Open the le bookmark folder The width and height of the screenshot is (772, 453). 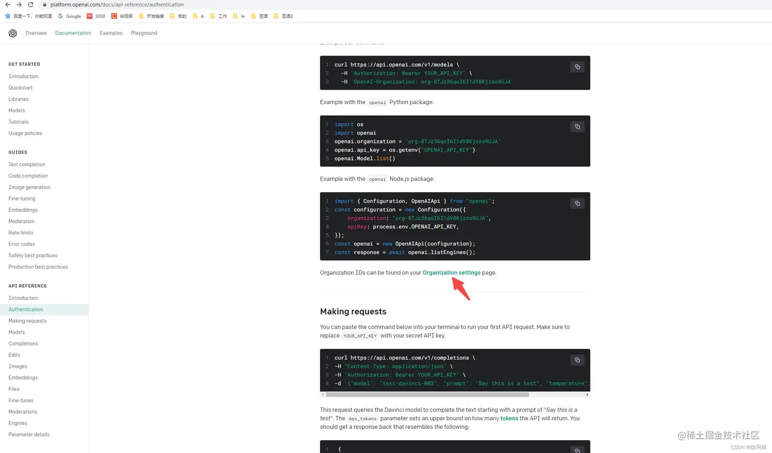coord(239,16)
